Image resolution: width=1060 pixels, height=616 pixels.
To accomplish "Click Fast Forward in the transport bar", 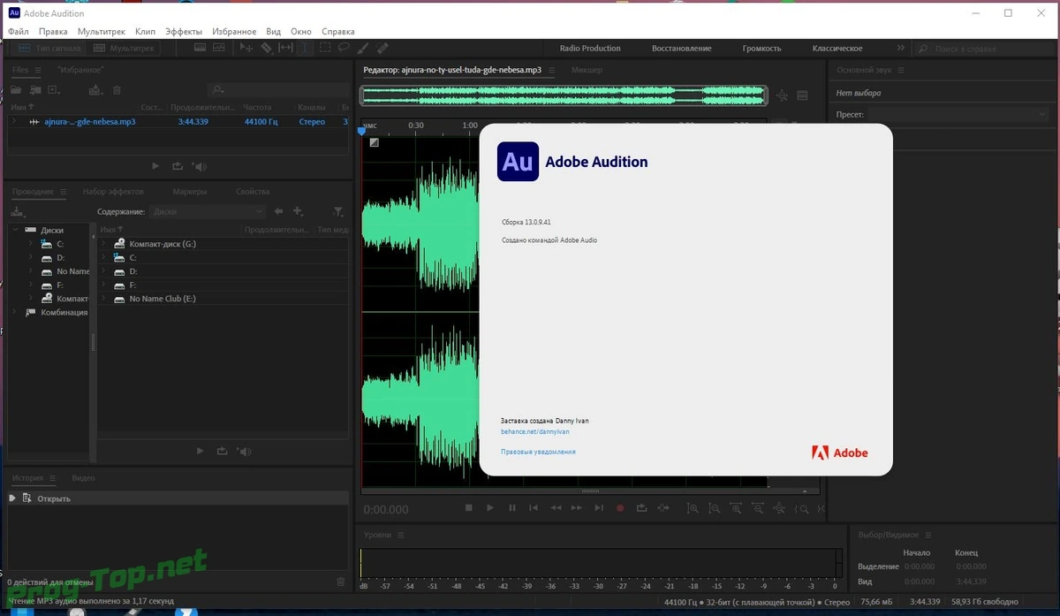I will tap(577, 507).
